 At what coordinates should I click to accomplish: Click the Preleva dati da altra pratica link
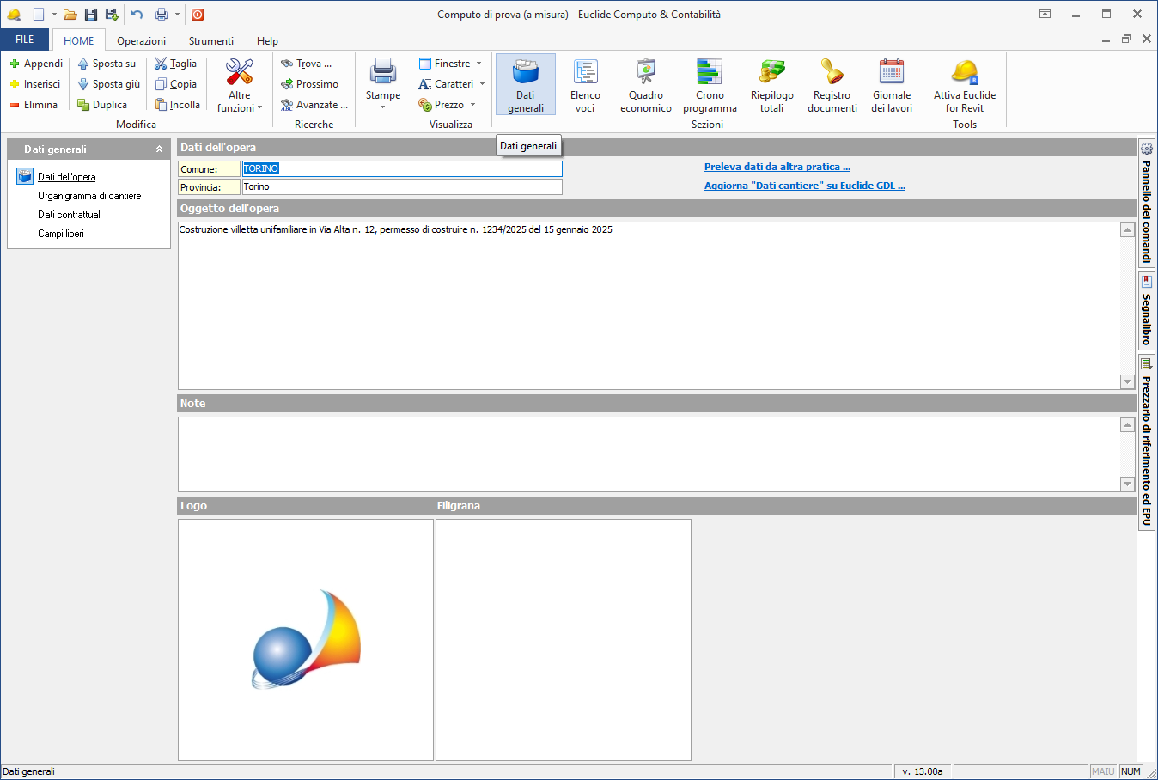[777, 168]
